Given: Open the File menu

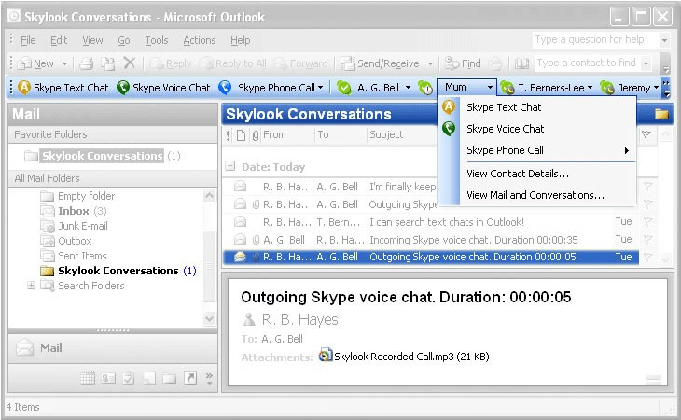Looking at the screenshot, I should coord(28,40).
